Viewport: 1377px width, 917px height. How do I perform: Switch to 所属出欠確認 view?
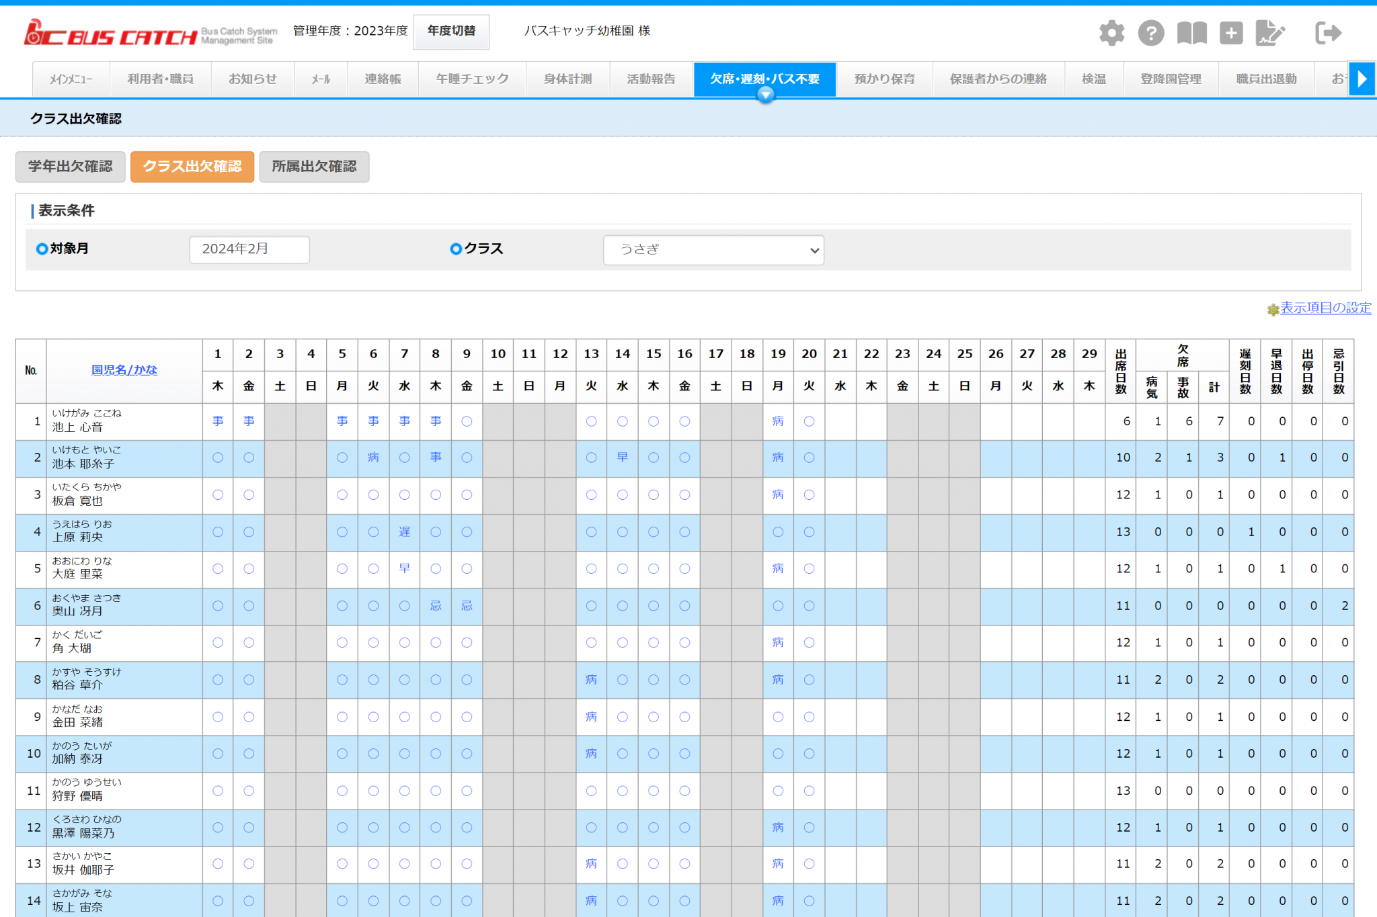(314, 167)
